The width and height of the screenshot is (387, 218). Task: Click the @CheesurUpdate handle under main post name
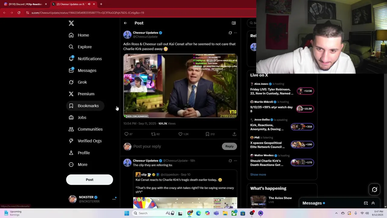click(145, 37)
